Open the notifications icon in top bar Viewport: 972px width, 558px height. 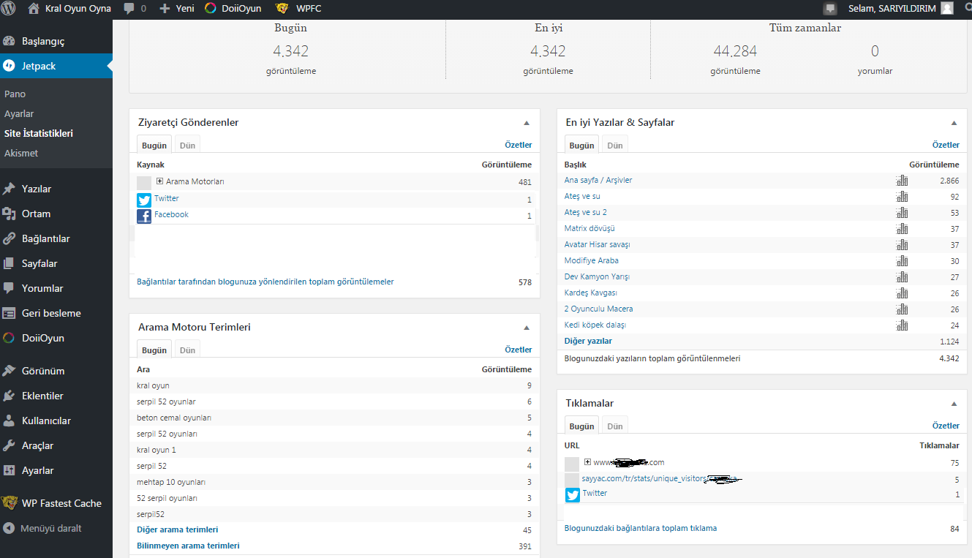click(x=830, y=9)
